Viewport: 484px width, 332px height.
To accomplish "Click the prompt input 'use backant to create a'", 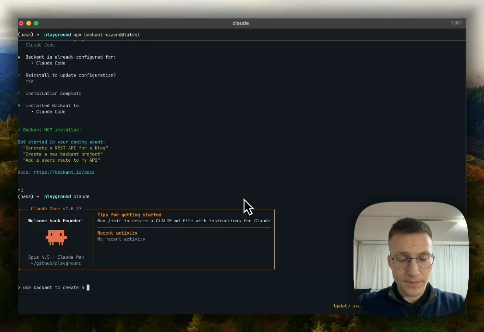I will (186, 288).
